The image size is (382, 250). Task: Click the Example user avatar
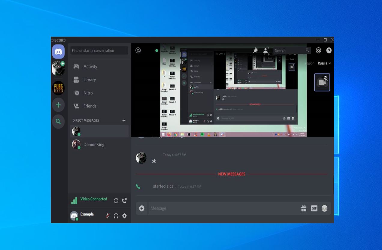(x=74, y=216)
